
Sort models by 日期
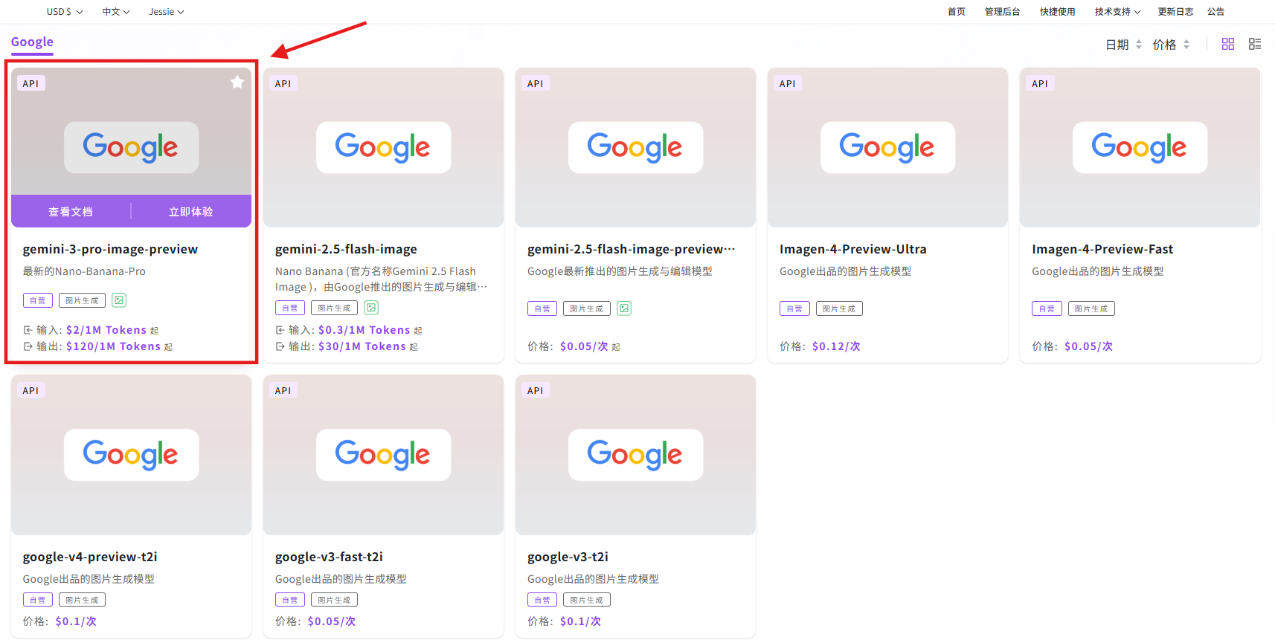point(1123,45)
